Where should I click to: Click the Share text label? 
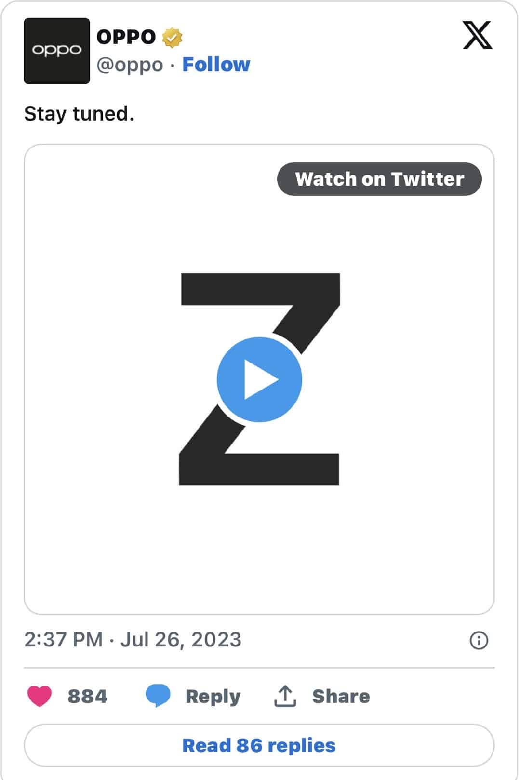pos(341,696)
